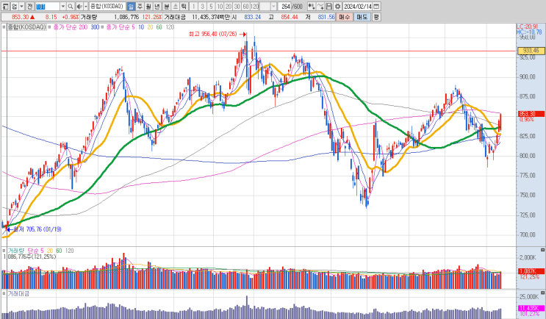This screenshot has width=546, height=319.
Task: Choose the 5 interval button
Action: tap(212, 7)
